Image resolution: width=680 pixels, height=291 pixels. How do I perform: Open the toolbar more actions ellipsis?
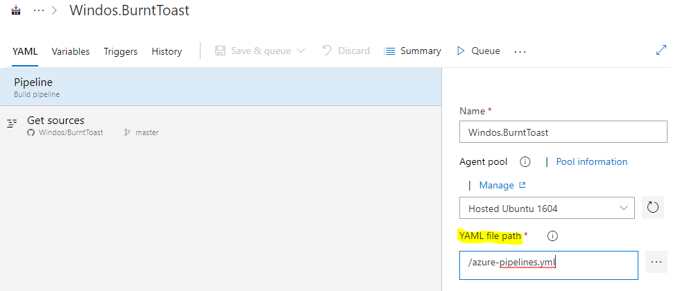[520, 51]
